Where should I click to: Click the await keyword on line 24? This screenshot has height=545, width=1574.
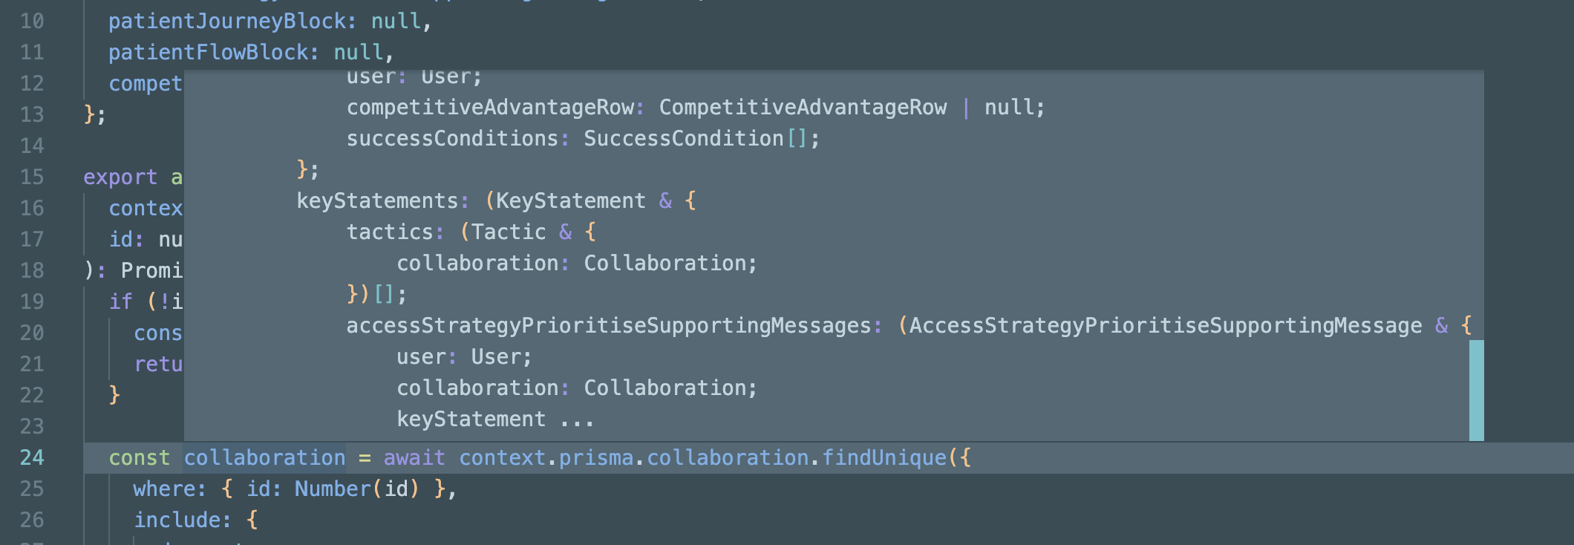tap(414, 457)
